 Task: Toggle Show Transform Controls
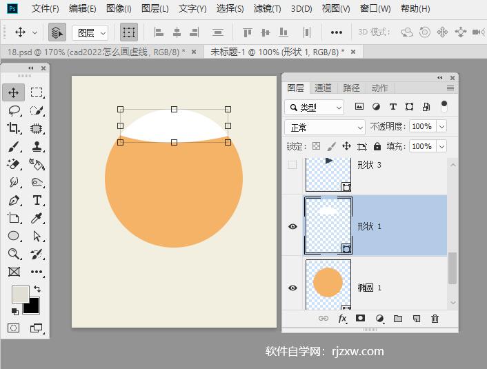[x=129, y=32]
